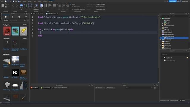Select the Never debug errors option
Screen dimensions: 190x107
73,4
